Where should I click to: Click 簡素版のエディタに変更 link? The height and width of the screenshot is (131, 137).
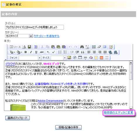[119, 112]
